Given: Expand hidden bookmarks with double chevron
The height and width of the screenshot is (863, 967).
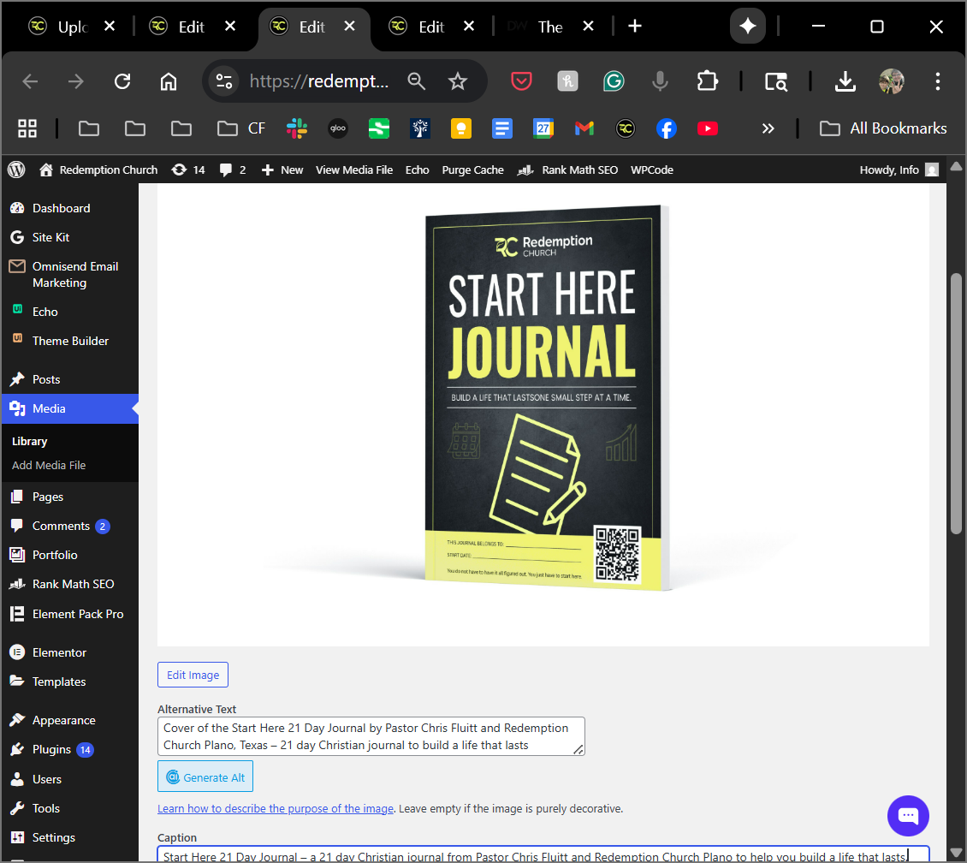Looking at the screenshot, I should (768, 128).
